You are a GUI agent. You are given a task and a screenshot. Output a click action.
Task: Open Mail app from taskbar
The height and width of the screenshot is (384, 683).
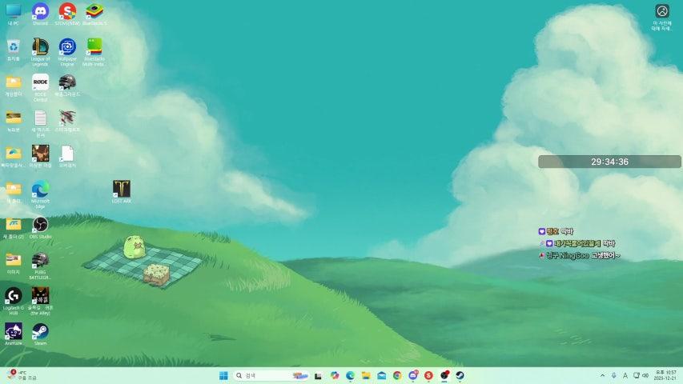pos(382,375)
